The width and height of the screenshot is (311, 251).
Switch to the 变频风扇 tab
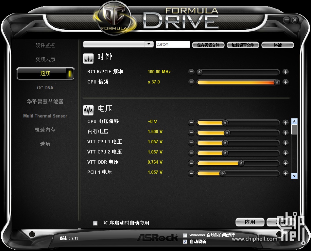45,59
